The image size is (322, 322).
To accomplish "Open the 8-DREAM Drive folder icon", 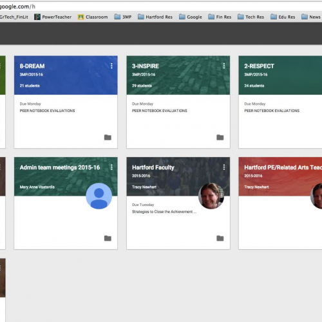I will (108, 137).
